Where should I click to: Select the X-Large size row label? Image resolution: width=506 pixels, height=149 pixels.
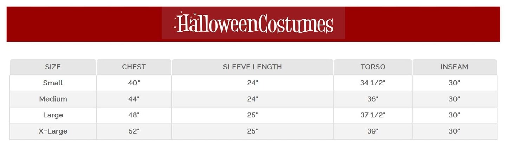[53, 131]
